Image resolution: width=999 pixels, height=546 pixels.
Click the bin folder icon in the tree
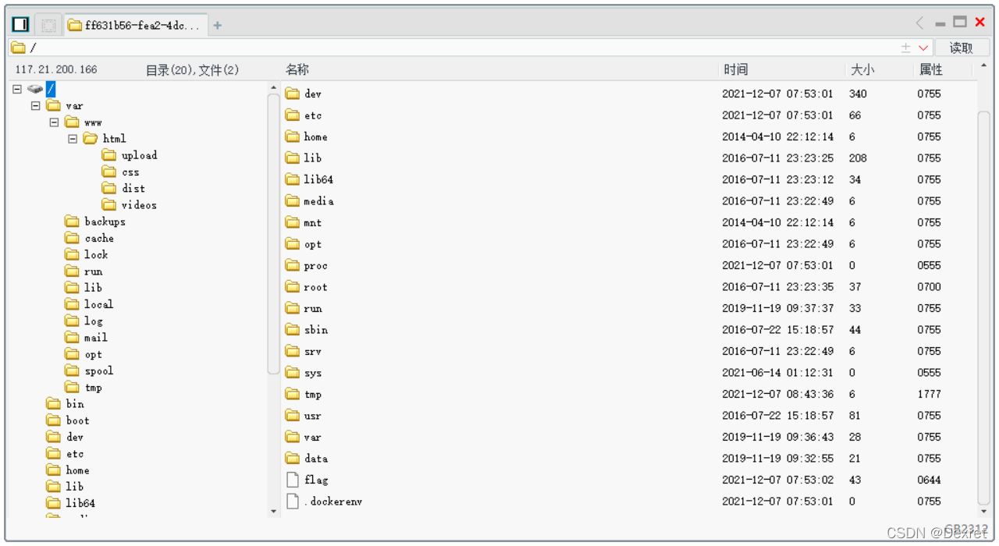coord(53,403)
